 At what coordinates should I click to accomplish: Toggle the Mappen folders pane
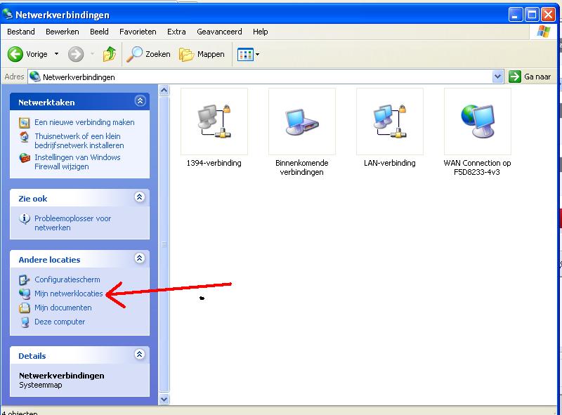pyautogui.click(x=202, y=54)
